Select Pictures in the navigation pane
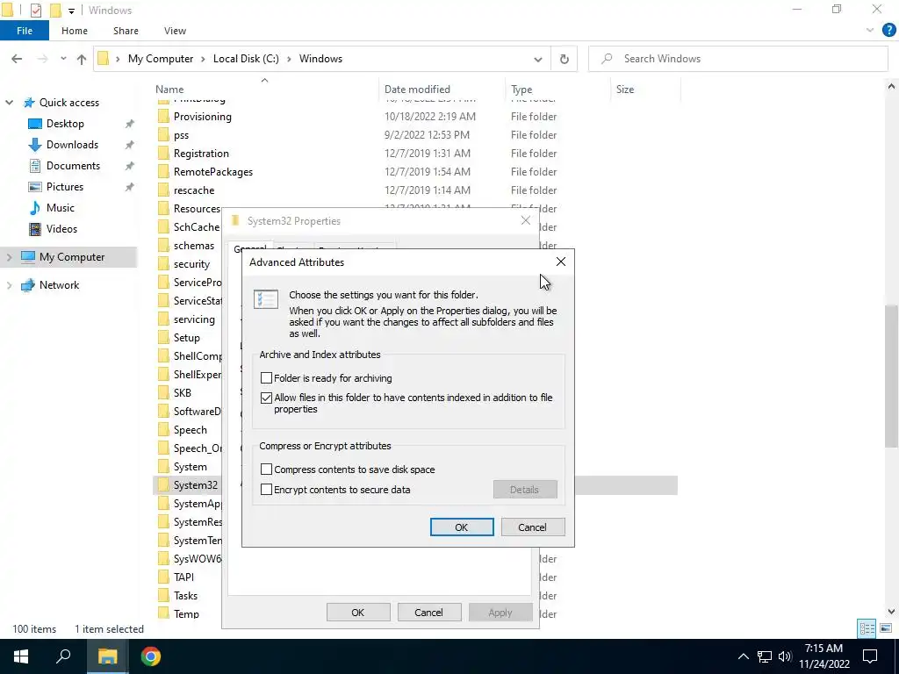 64,187
